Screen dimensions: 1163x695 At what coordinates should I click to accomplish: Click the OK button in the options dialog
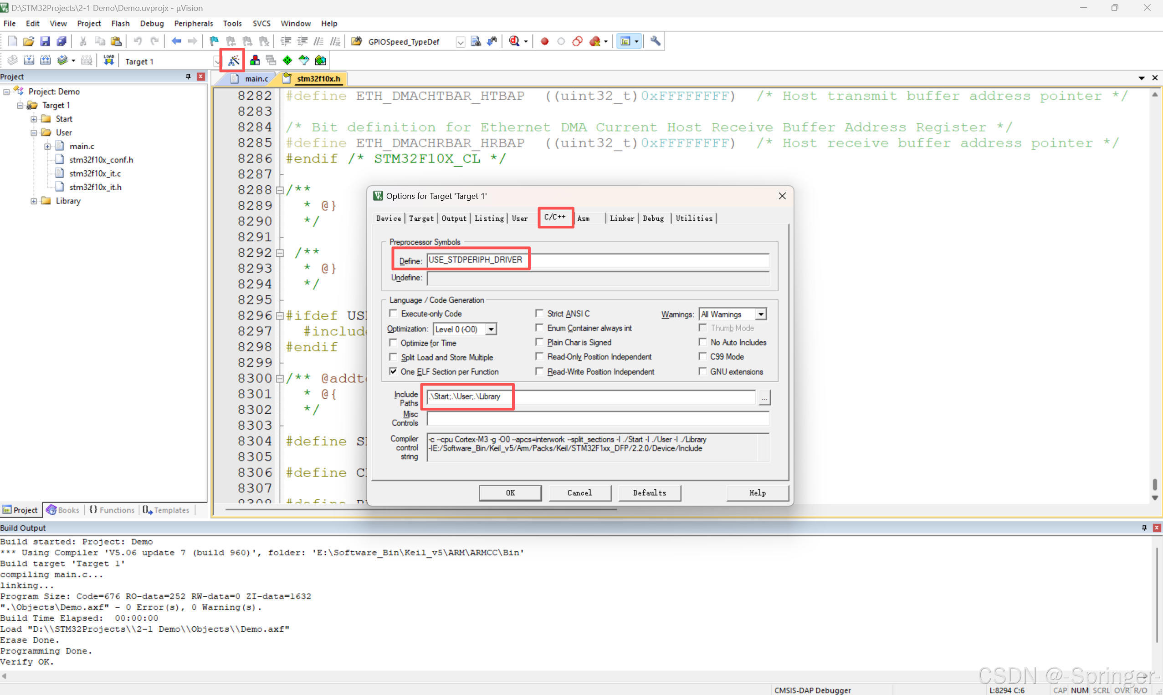(x=510, y=492)
